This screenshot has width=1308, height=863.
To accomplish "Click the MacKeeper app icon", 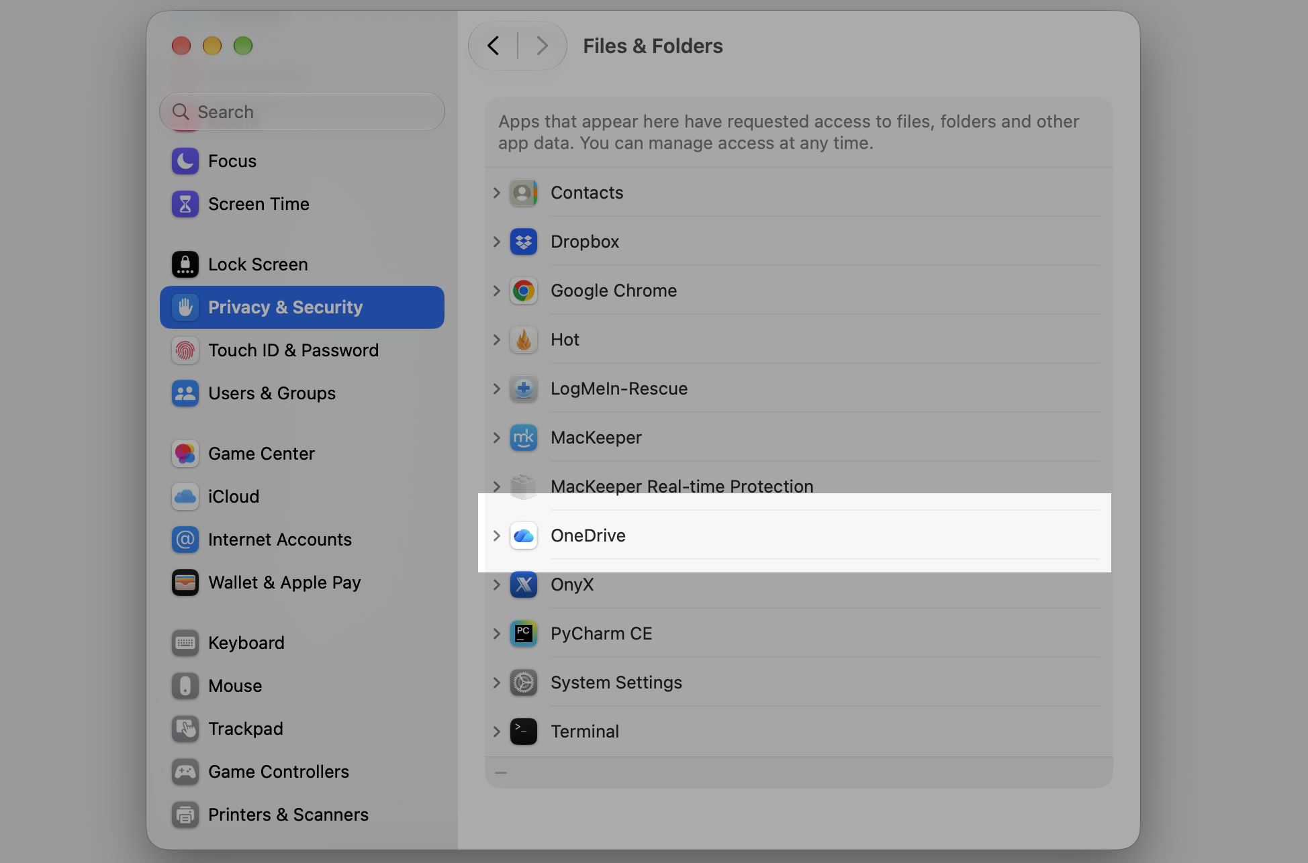I will click(524, 438).
